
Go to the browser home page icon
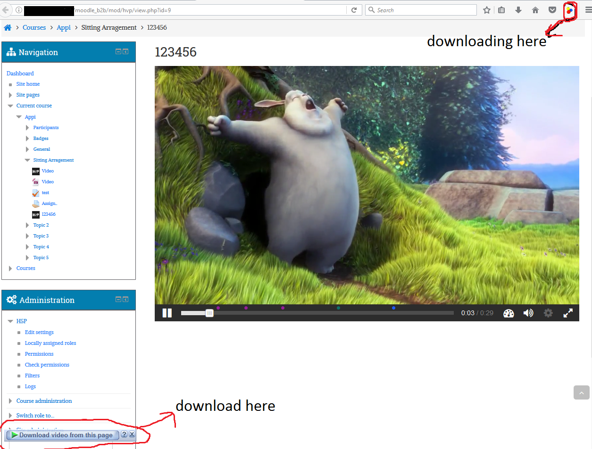coord(535,10)
